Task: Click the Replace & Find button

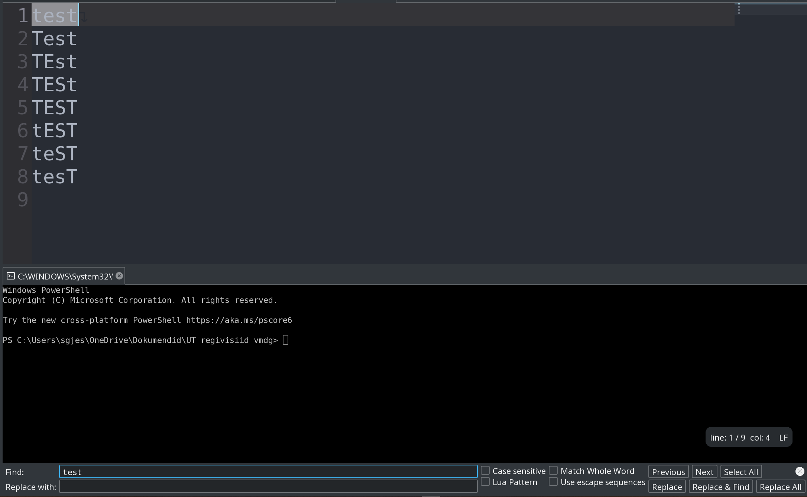Action: (x=720, y=486)
